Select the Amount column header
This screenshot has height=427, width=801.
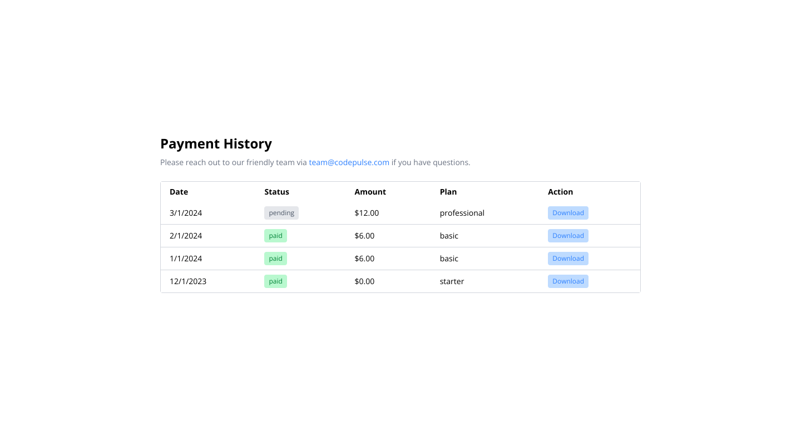pyautogui.click(x=370, y=192)
